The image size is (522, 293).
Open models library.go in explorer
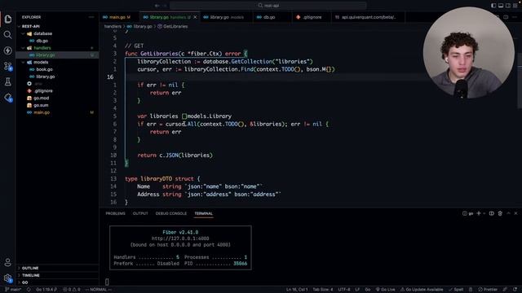[57, 77]
